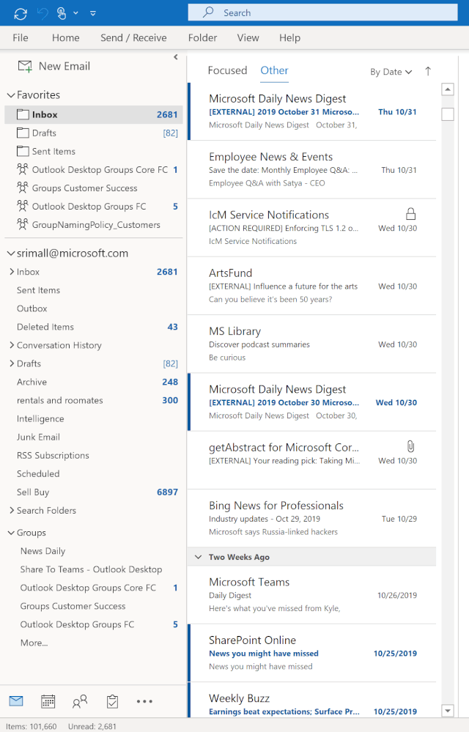Toggle Touch/Mouse mode icon
The image size is (469, 732).
coord(62,13)
